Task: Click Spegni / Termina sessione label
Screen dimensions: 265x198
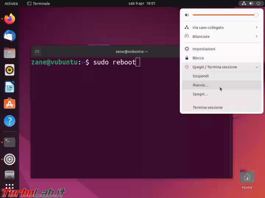Action: tap(215, 67)
